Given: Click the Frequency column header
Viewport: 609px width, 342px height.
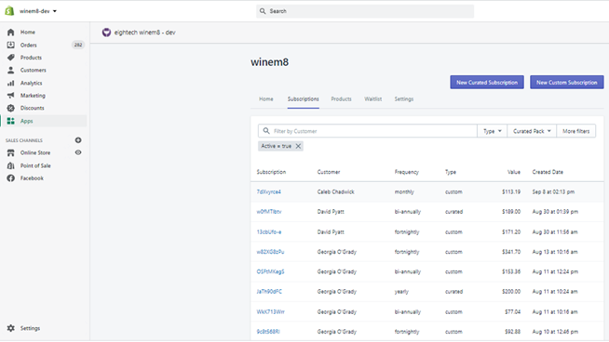Looking at the screenshot, I should coord(407,172).
